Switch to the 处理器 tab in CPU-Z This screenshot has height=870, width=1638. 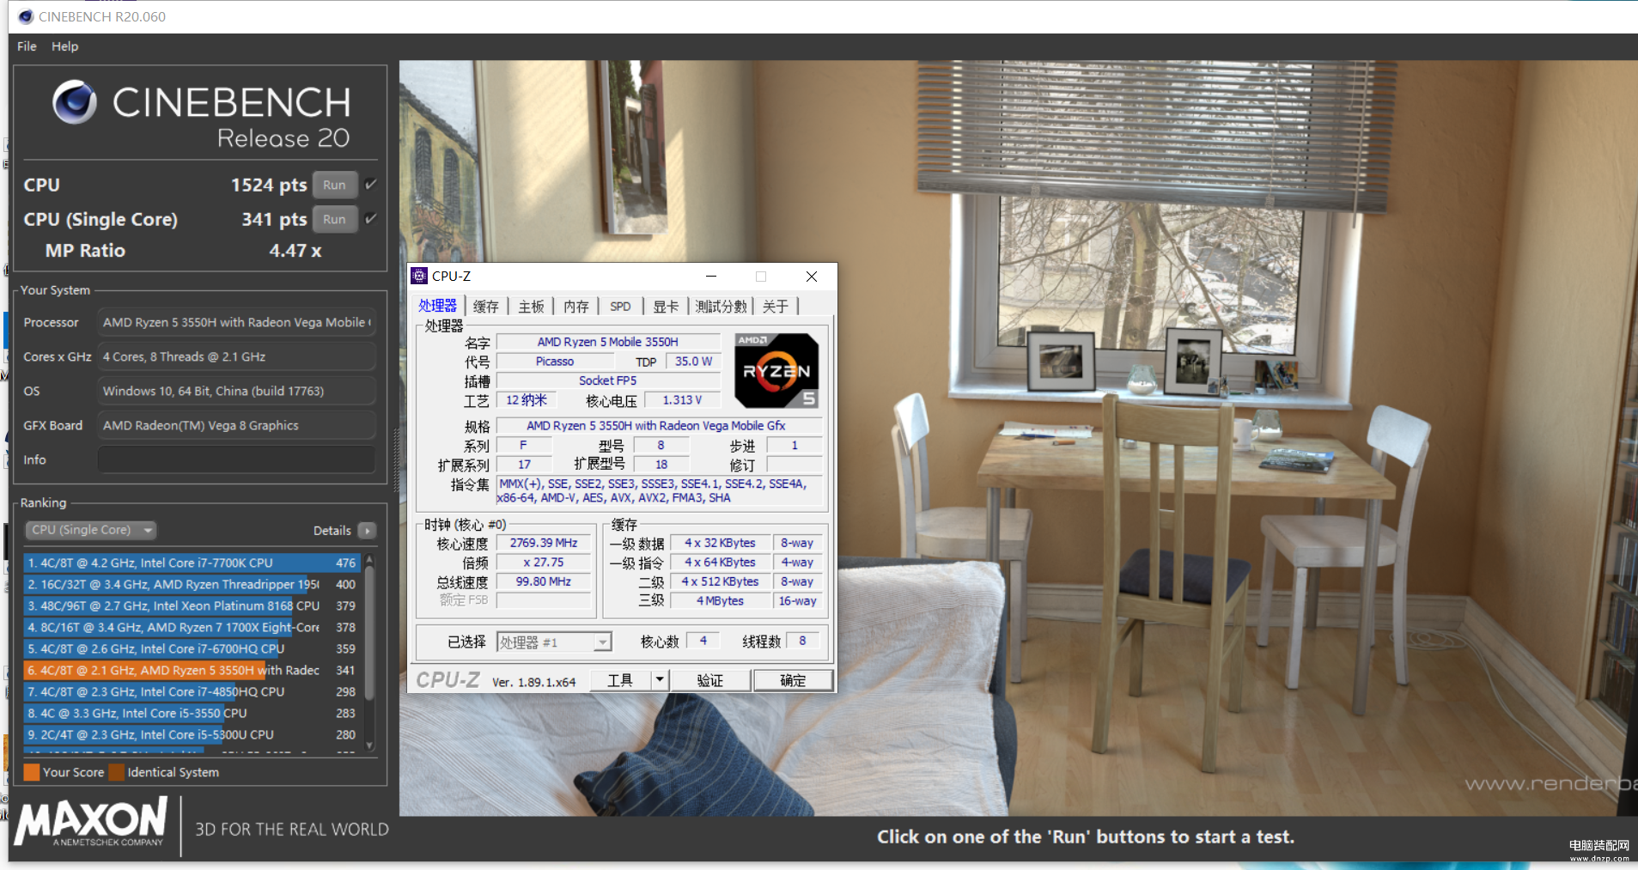[x=438, y=306]
